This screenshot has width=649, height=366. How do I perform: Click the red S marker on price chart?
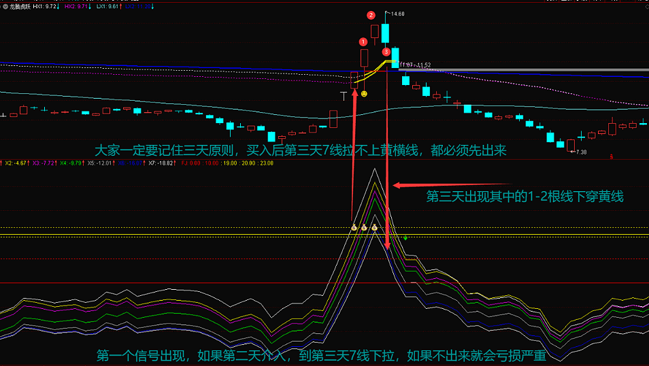(612, 157)
